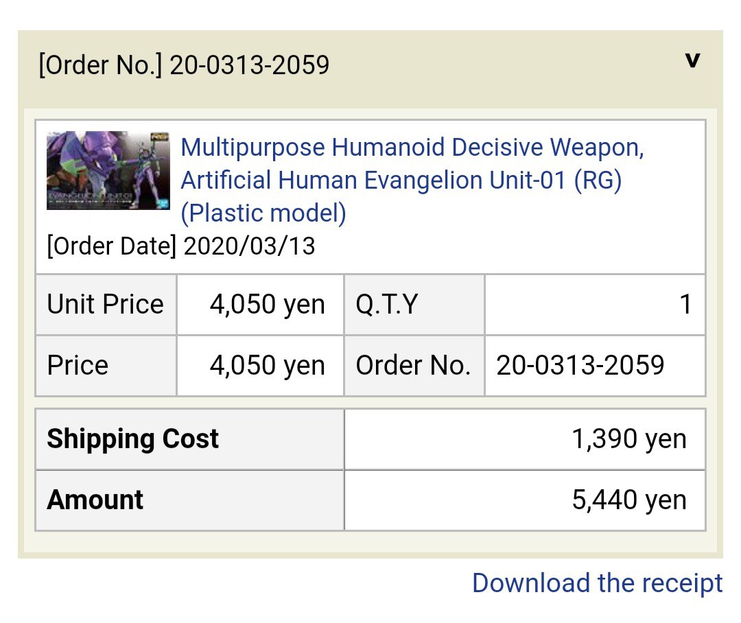Click the Unit Price label cell
The width and height of the screenshot is (741, 623).
click(x=106, y=305)
